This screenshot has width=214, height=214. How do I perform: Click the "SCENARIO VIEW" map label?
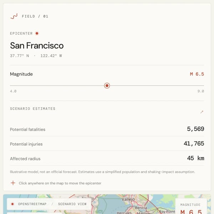(72, 204)
